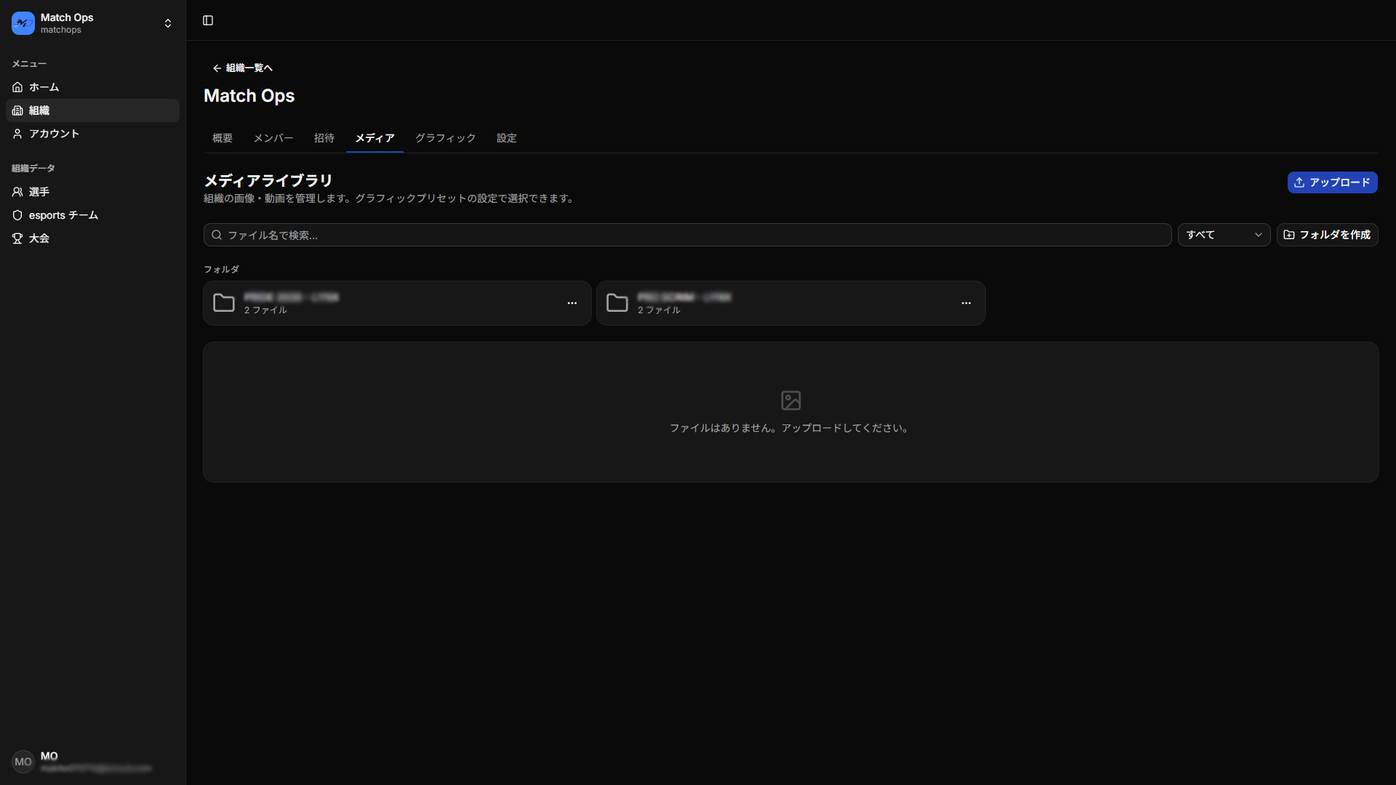The width and height of the screenshot is (1396, 785).
Task: Open the organization switcher chevrons
Action: point(168,23)
